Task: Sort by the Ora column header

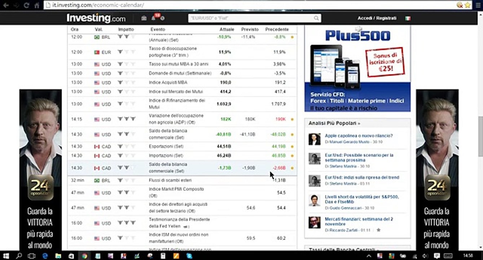Action: 75,29
